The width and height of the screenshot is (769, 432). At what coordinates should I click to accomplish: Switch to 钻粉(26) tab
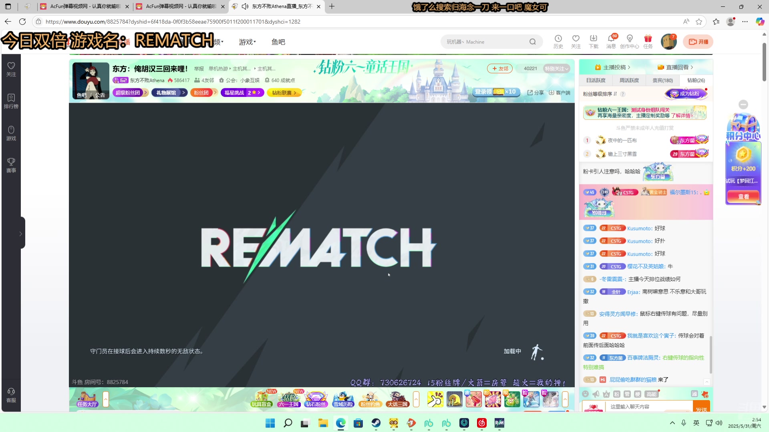(696, 80)
